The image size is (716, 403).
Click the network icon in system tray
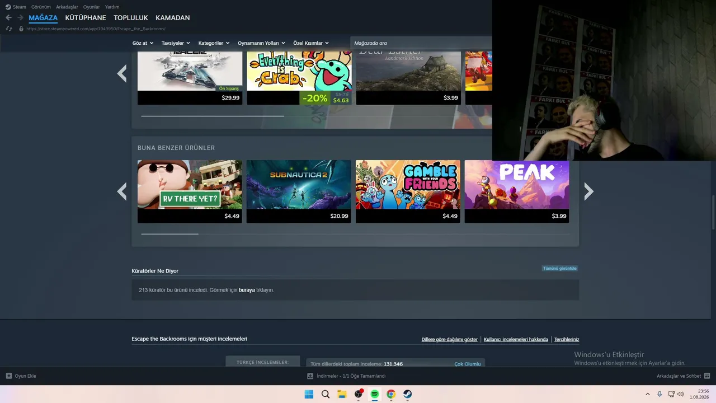(671, 394)
